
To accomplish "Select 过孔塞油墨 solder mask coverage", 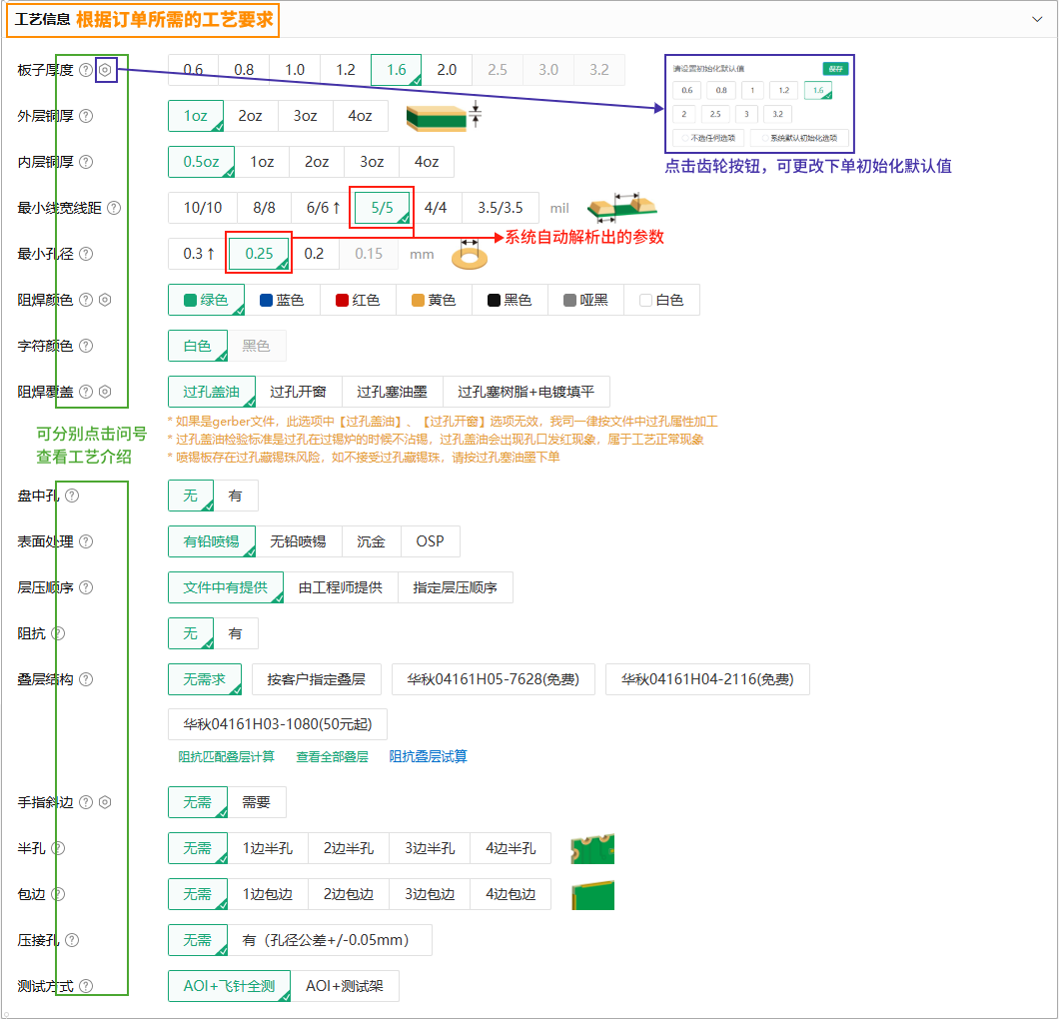I will (392, 392).
